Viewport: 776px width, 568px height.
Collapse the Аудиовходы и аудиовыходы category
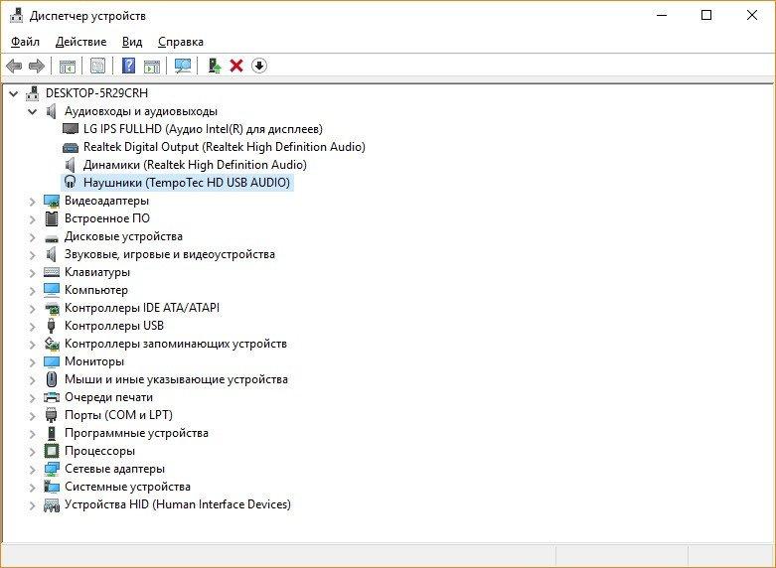tap(33, 111)
